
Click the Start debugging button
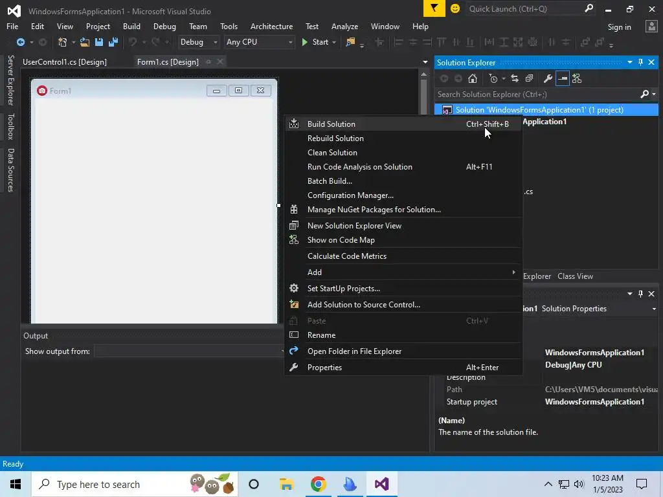pos(315,42)
